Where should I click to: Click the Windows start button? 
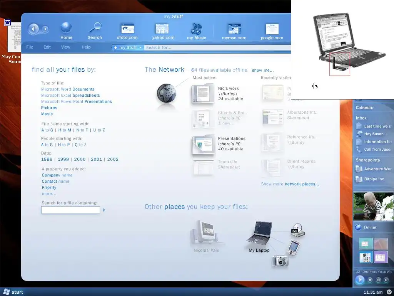click(x=13, y=292)
